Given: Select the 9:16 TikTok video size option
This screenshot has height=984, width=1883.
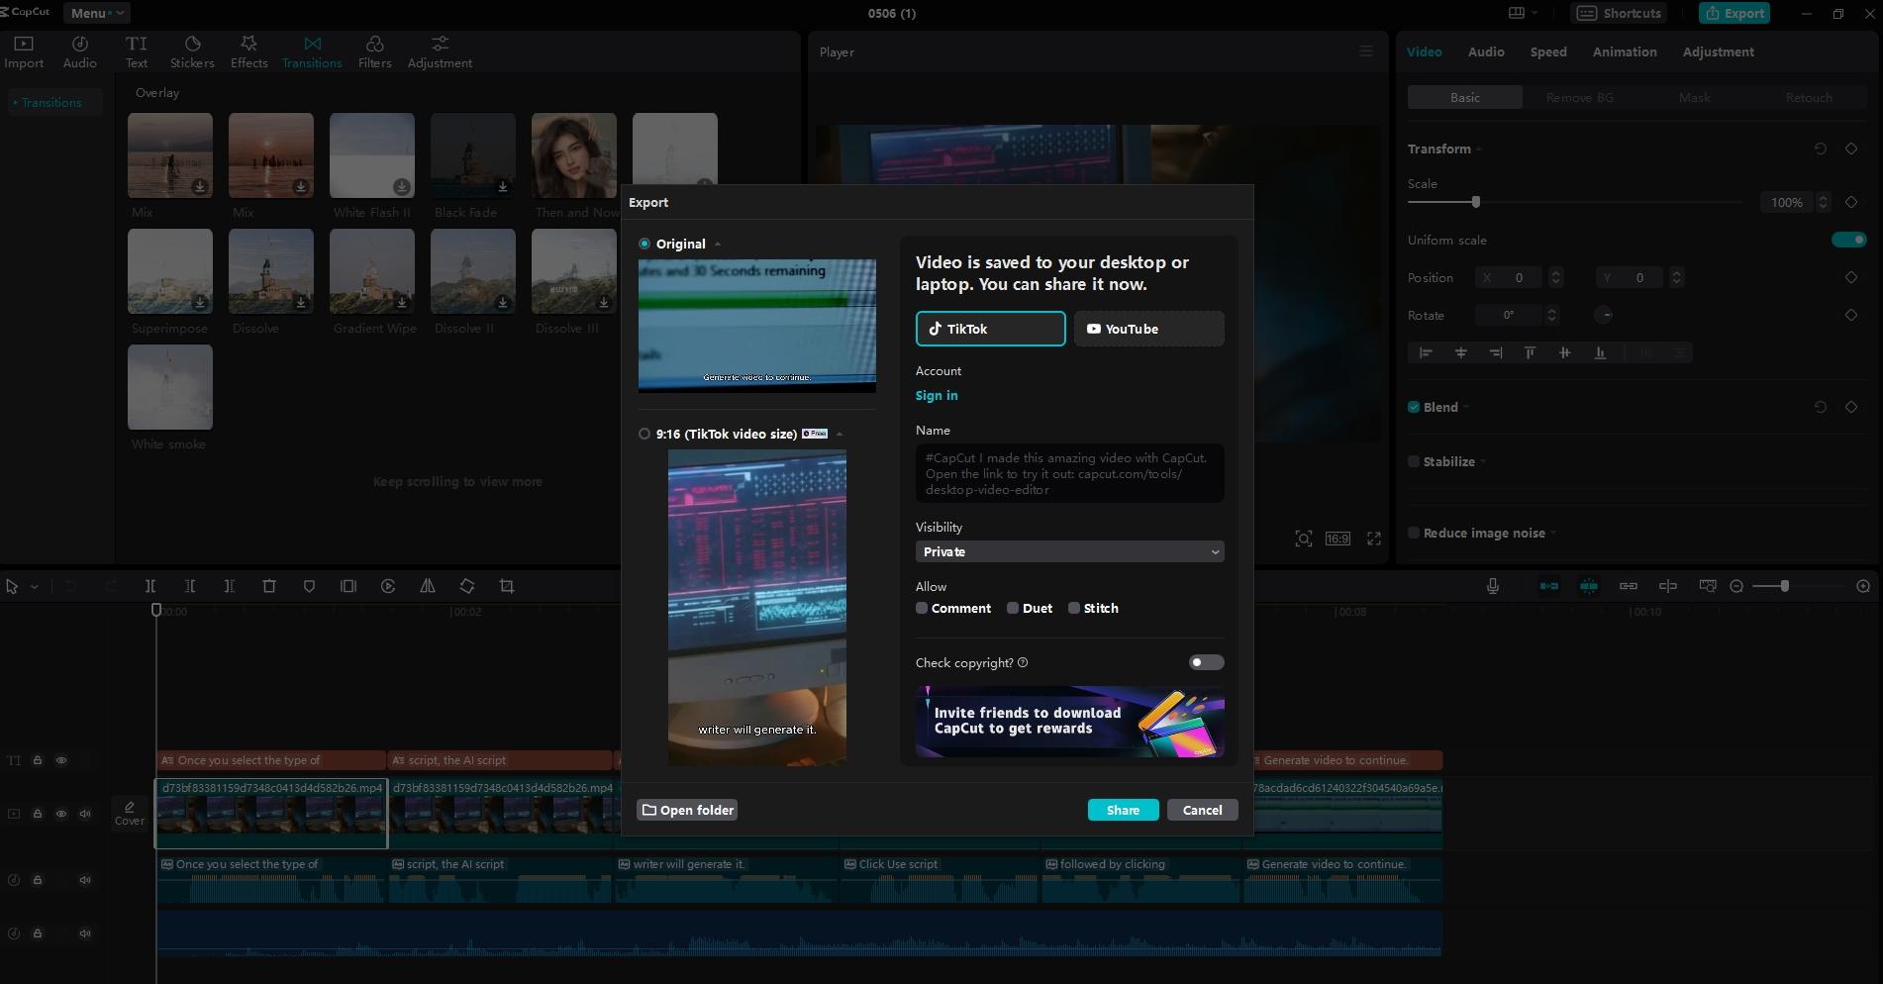Looking at the screenshot, I should (x=644, y=434).
